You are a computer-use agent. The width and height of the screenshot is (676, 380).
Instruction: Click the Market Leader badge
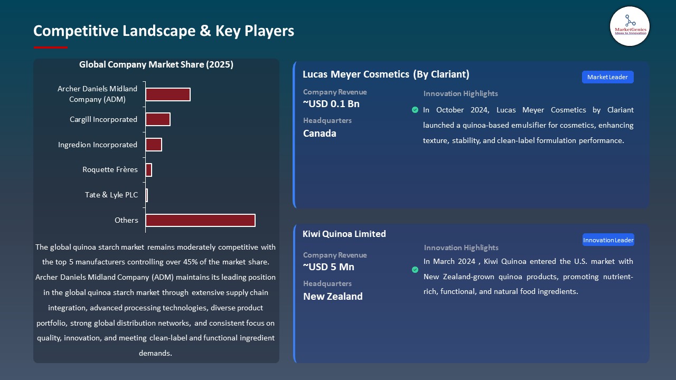point(607,77)
